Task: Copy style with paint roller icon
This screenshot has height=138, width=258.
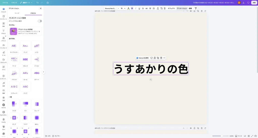Action: tap(196, 8)
